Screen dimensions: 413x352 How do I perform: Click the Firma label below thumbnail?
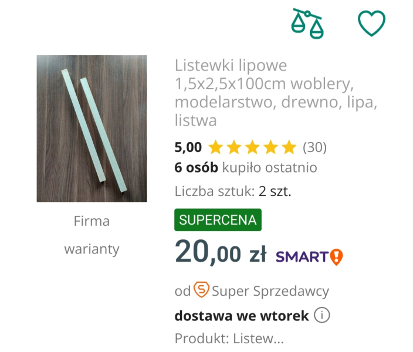pos(92,221)
